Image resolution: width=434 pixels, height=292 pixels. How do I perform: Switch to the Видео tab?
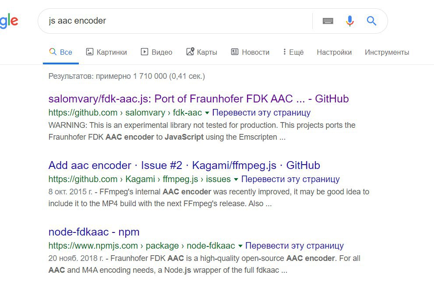pyautogui.click(x=157, y=52)
